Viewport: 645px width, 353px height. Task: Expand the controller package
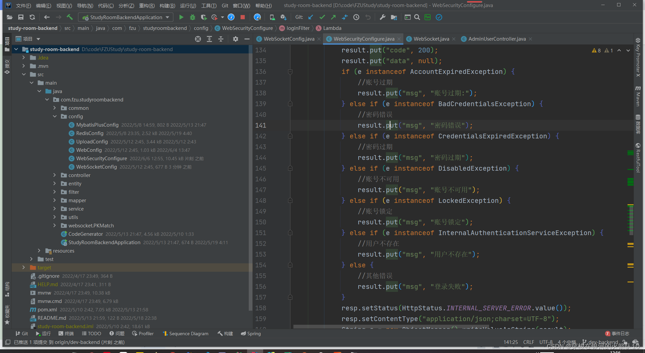coord(54,175)
